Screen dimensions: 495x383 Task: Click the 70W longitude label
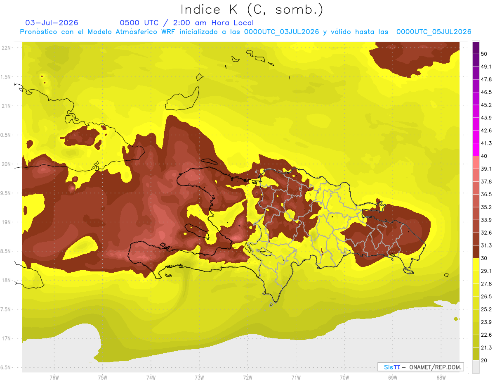pyautogui.click(x=344, y=377)
